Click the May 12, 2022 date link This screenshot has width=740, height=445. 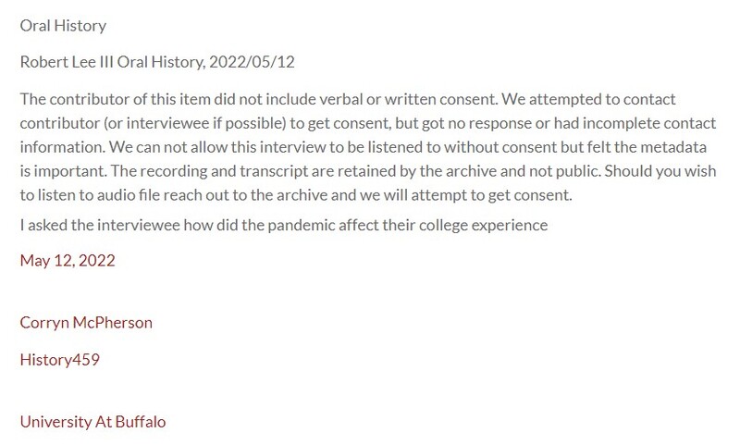click(x=68, y=260)
